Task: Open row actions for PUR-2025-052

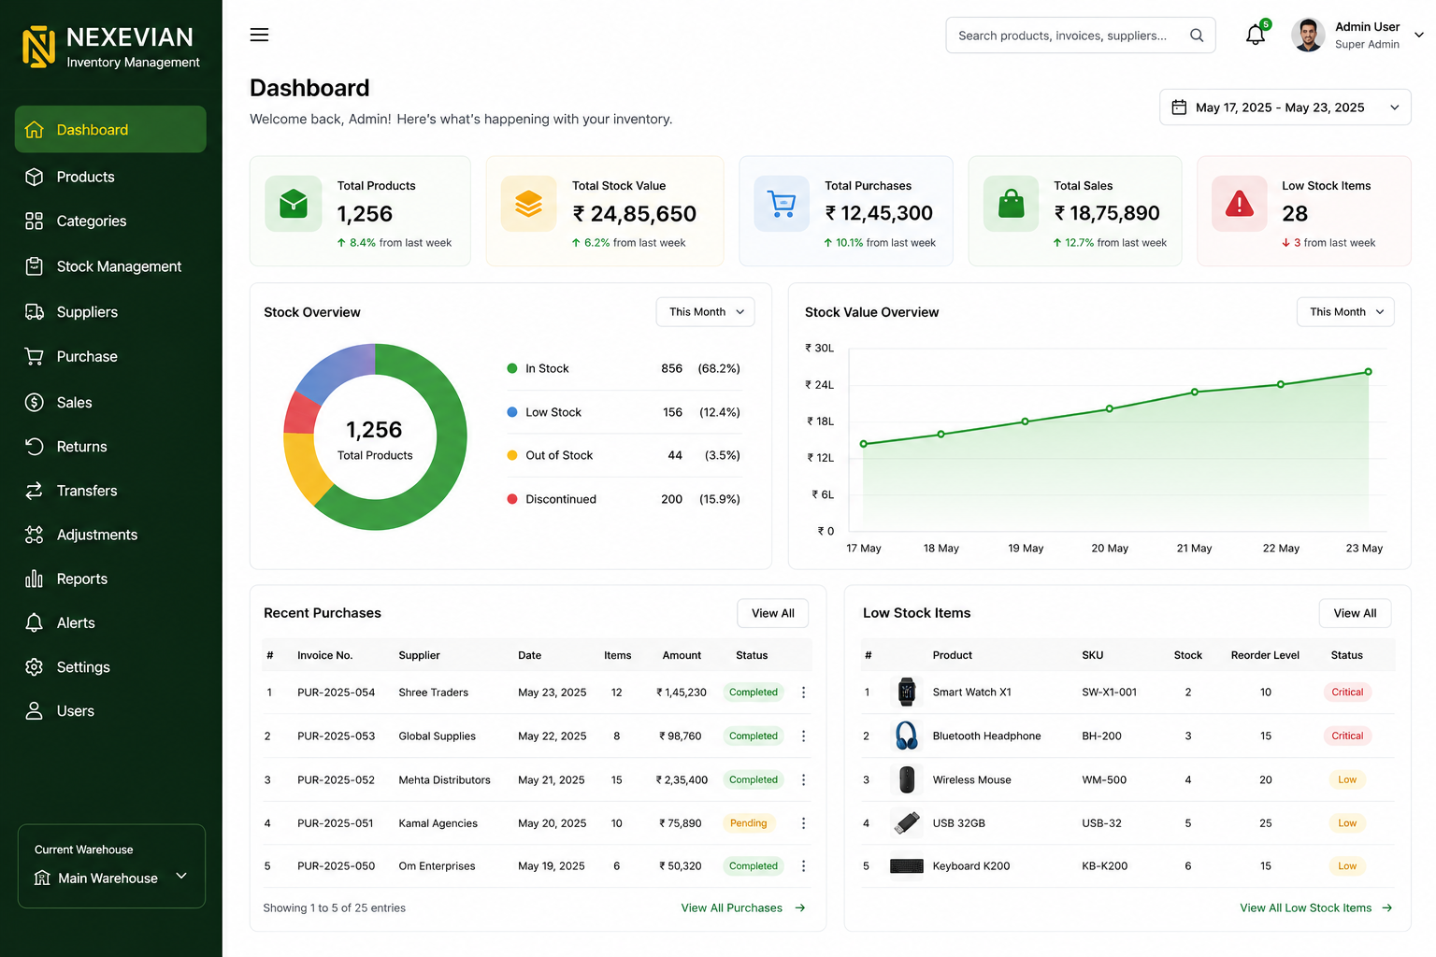Action: tap(803, 779)
